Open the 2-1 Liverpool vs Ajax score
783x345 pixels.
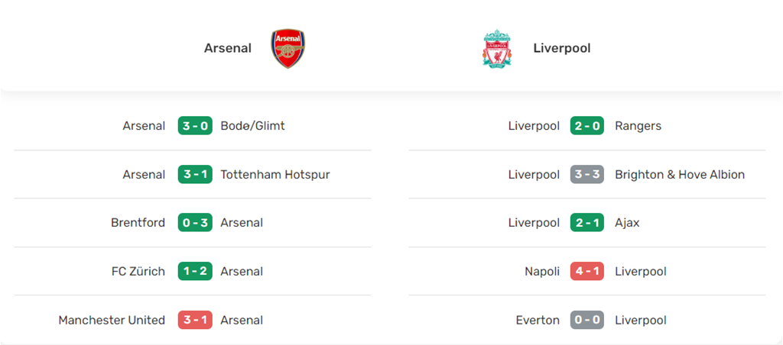click(587, 223)
